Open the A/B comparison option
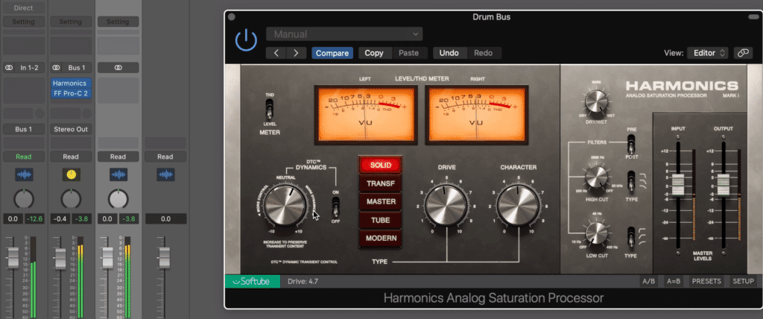The width and height of the screenshot is (763, 319). (x=648, y=281)
